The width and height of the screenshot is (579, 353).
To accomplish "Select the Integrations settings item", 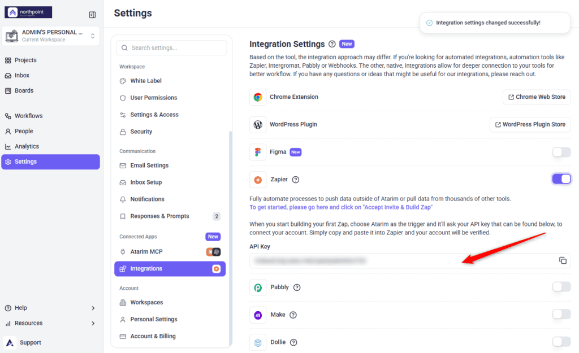I will pos(170,268).
